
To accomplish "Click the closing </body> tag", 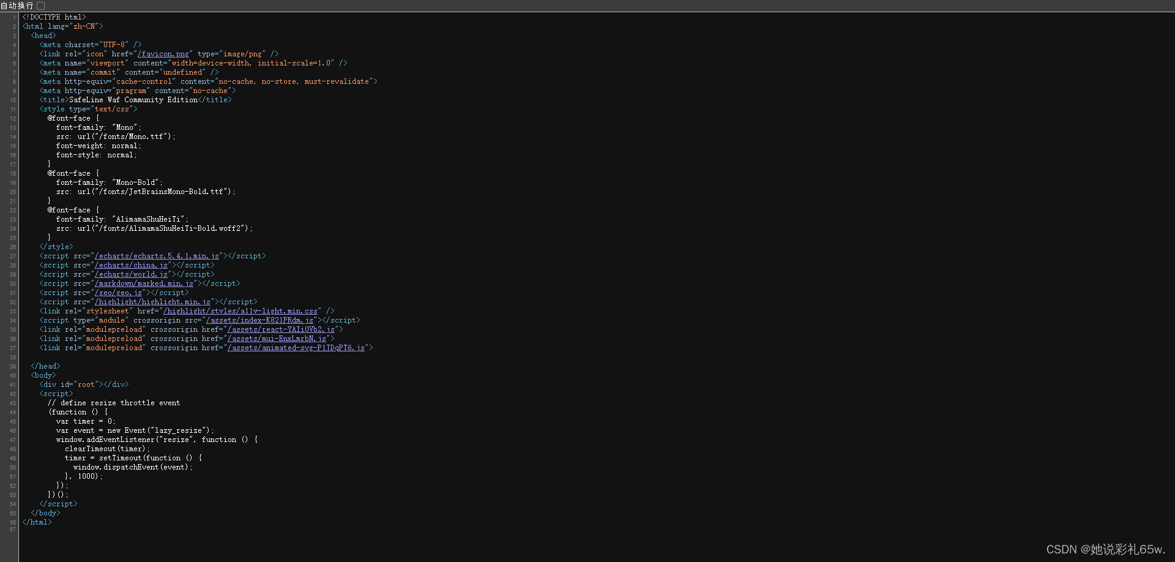I will click(46, 513).
